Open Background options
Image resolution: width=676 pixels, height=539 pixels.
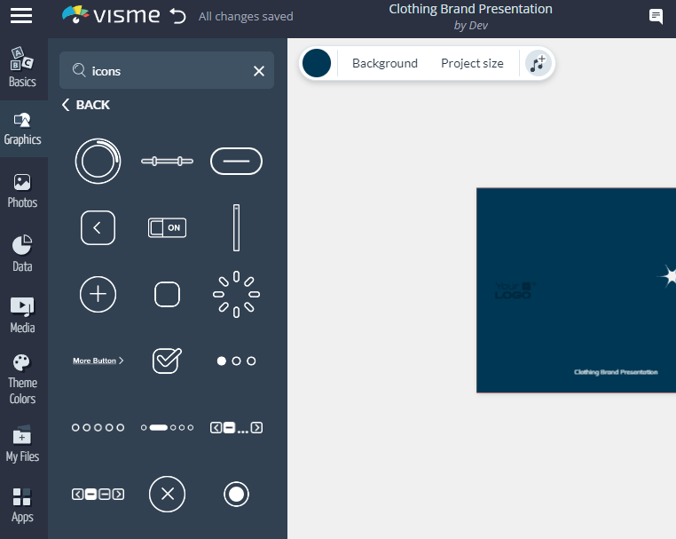coord(384,63)
